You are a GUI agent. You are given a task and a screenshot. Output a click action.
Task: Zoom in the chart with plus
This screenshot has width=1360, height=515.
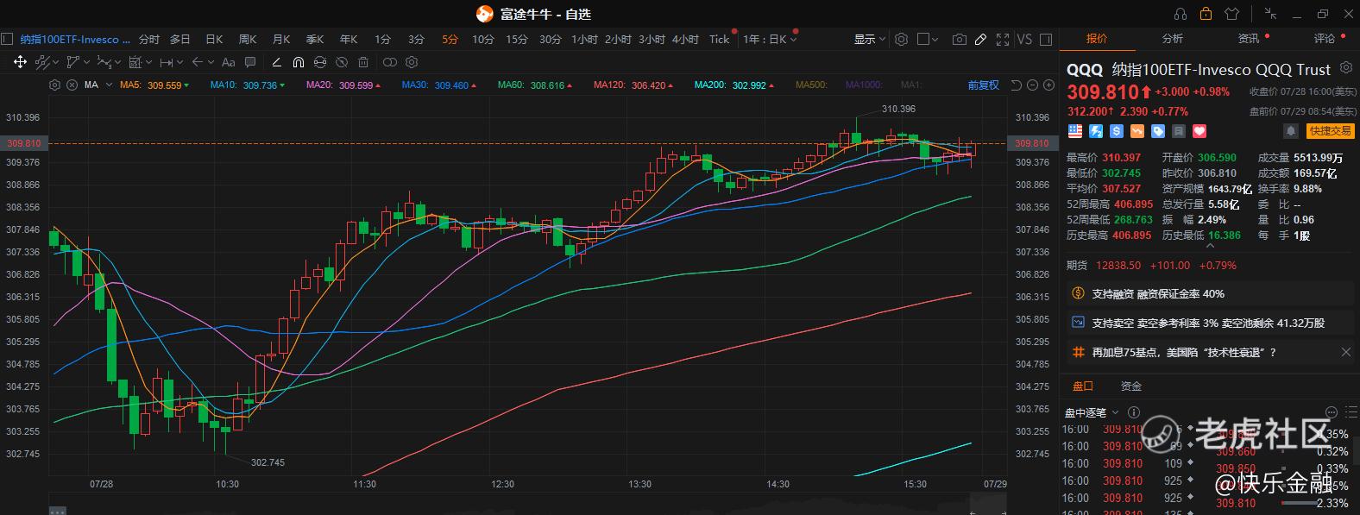1049,85
